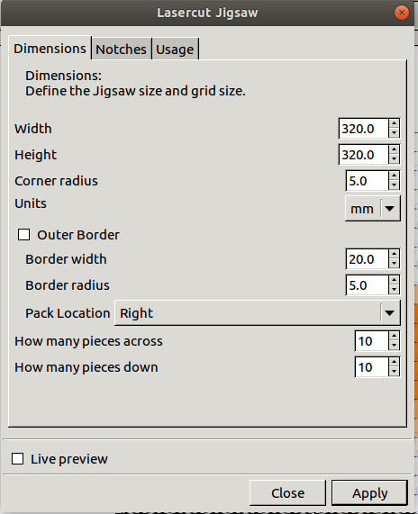Screen dimensions: 418x514
Task: Focus the Width input field
Action: 364,129
